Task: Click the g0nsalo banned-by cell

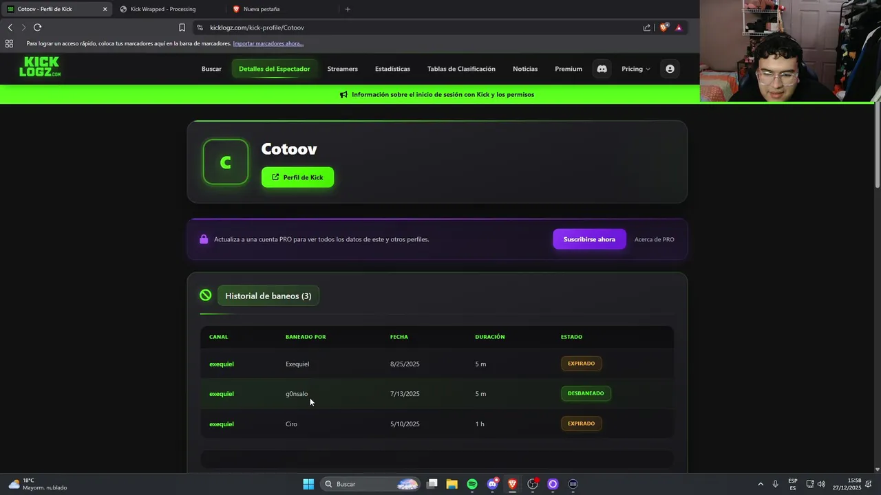Action: tap(297, 394)
